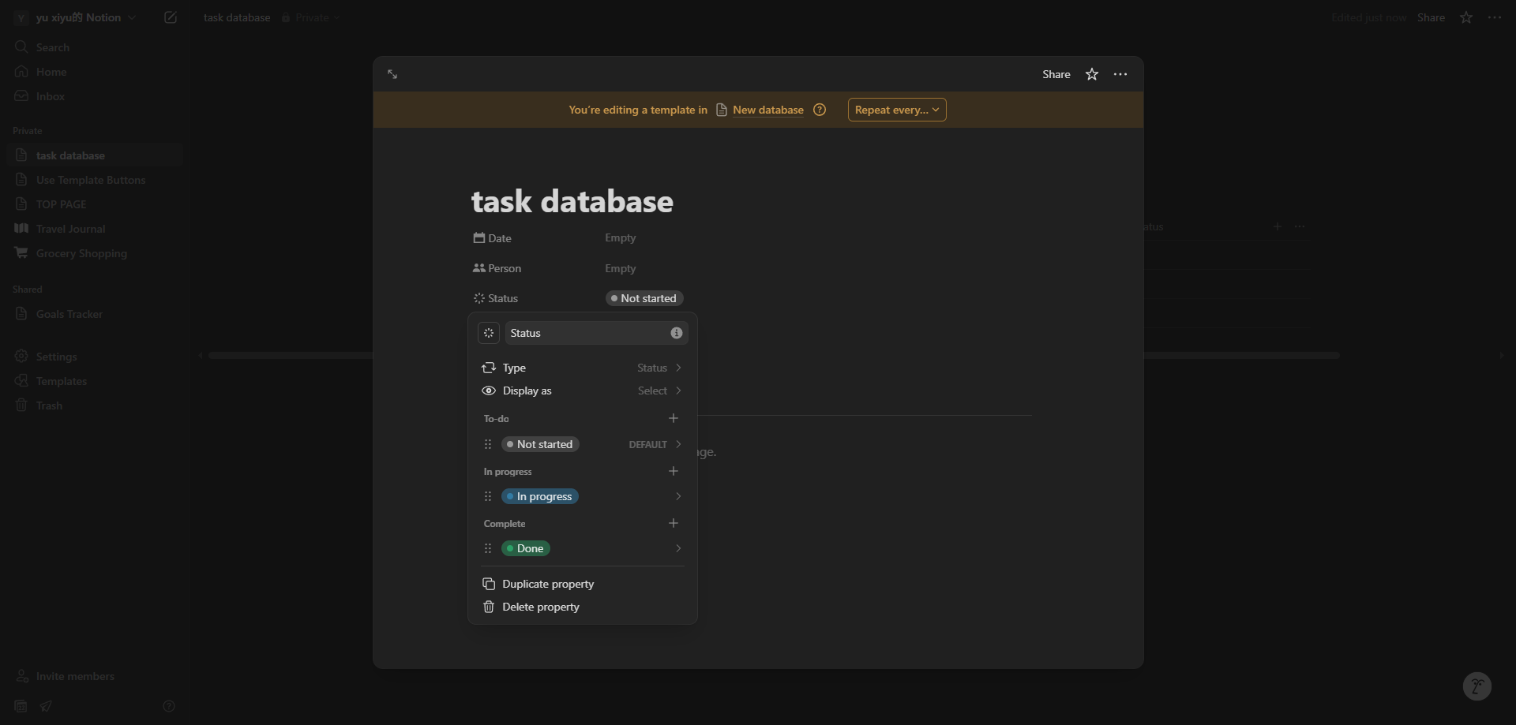Open task database page in sidebar

point(93,155)
